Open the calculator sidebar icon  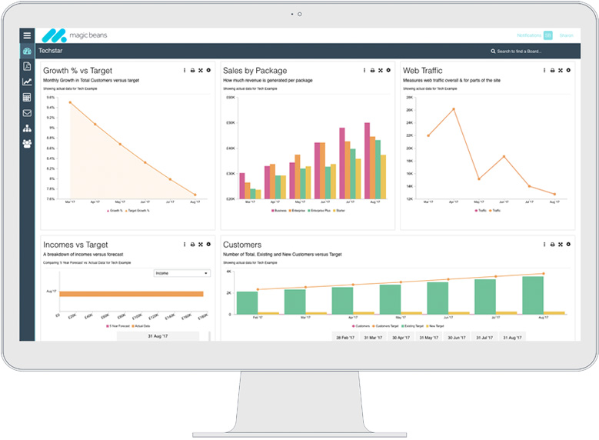27,98
